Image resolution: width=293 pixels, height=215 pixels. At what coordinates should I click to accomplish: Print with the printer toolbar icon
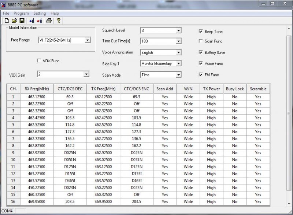coord(49,21)
